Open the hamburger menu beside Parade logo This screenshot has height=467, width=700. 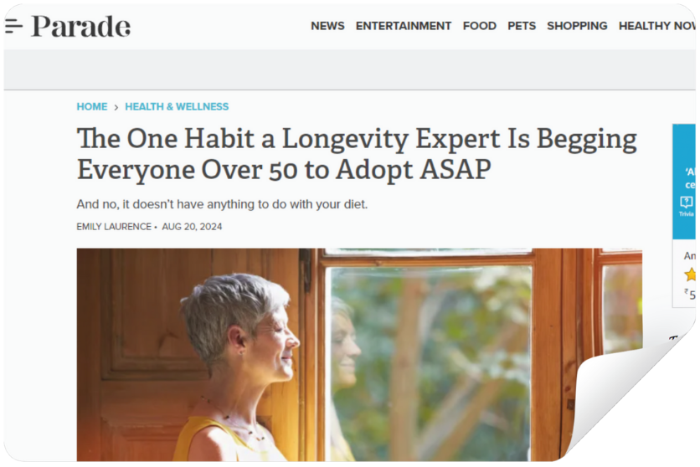tap(14, 26)
